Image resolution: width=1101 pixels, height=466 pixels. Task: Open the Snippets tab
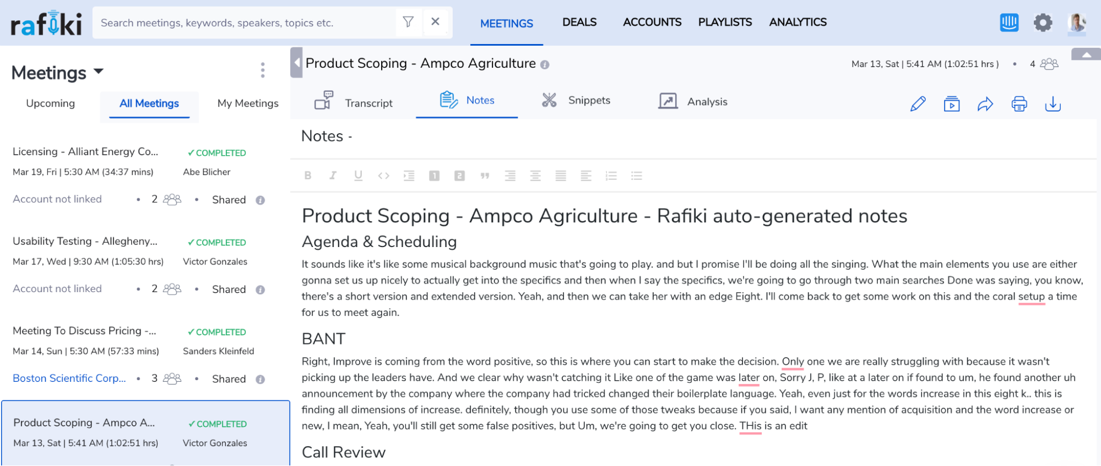pos(576,100)
